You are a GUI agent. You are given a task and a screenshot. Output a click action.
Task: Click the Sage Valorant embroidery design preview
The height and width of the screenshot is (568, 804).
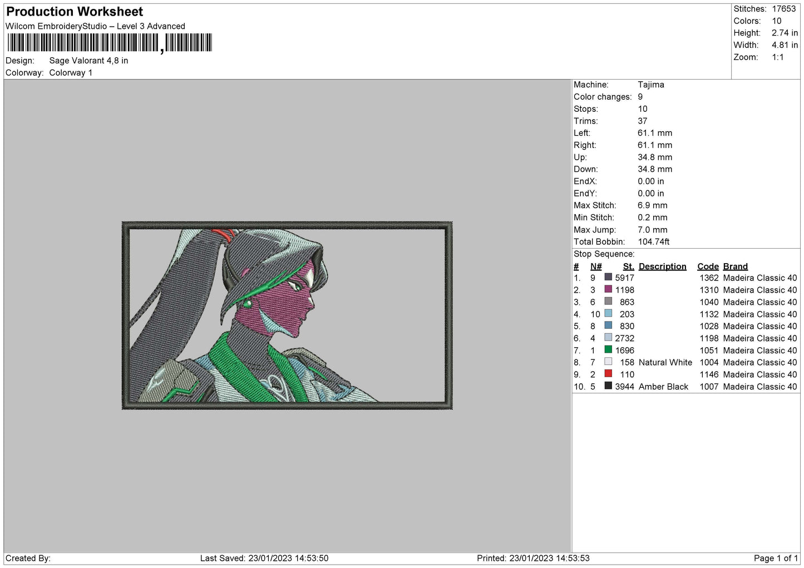click(287, 315)
